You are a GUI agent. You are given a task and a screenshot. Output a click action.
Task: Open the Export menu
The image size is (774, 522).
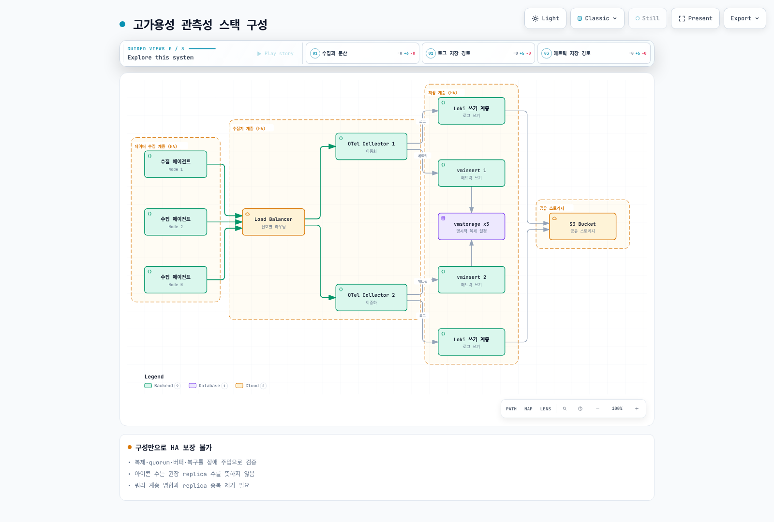click(x=744, y=18)
